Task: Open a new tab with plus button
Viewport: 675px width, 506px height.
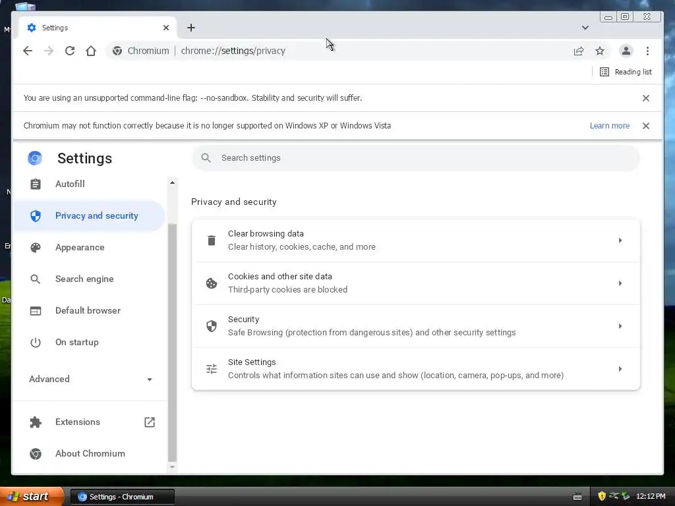Action: click(x=191, y=28)
